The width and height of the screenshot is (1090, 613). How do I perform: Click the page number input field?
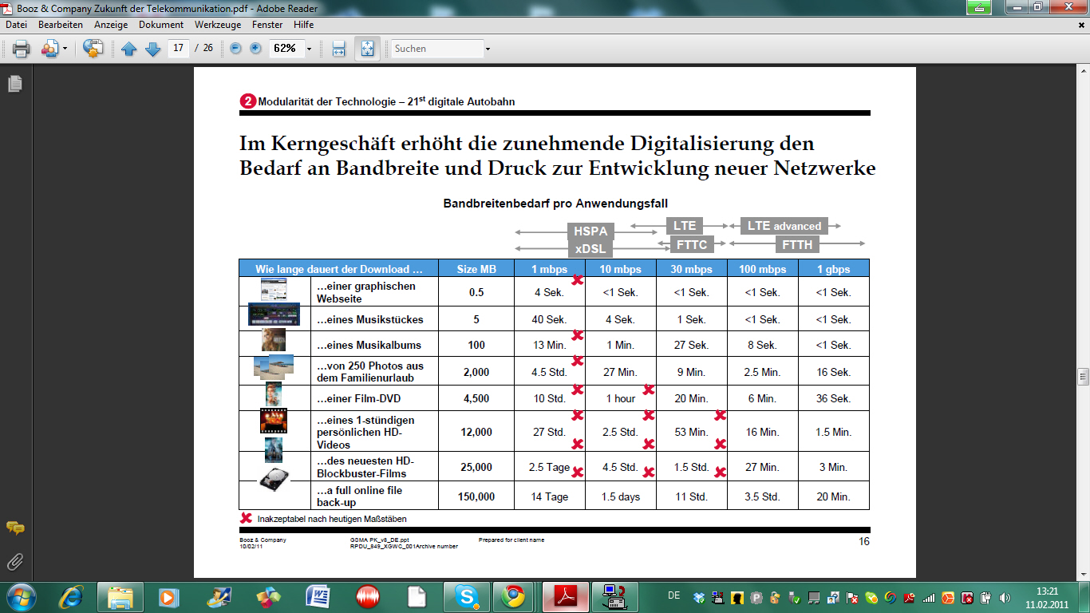pyautogui.click(x=179, y=49)
